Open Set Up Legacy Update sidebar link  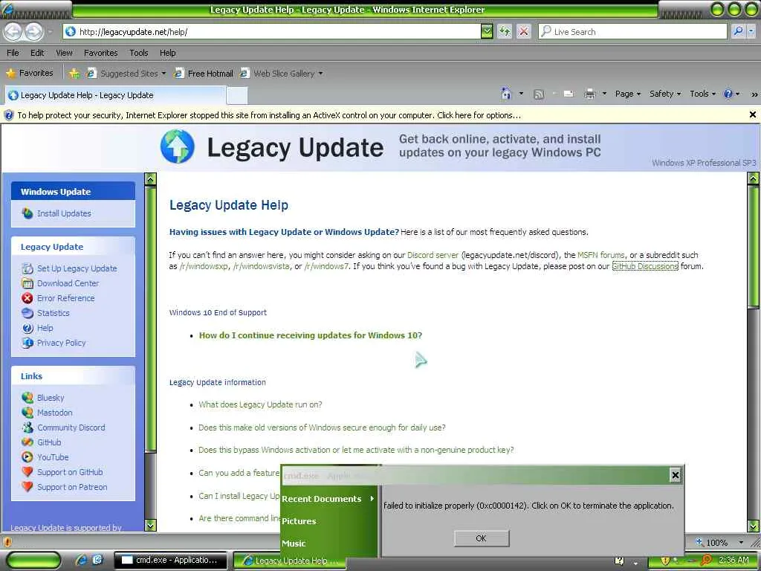click(x=77, y=268)
